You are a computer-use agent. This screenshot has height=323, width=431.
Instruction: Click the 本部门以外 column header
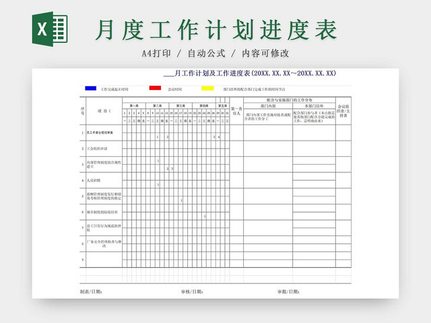(x=314, y=106)
